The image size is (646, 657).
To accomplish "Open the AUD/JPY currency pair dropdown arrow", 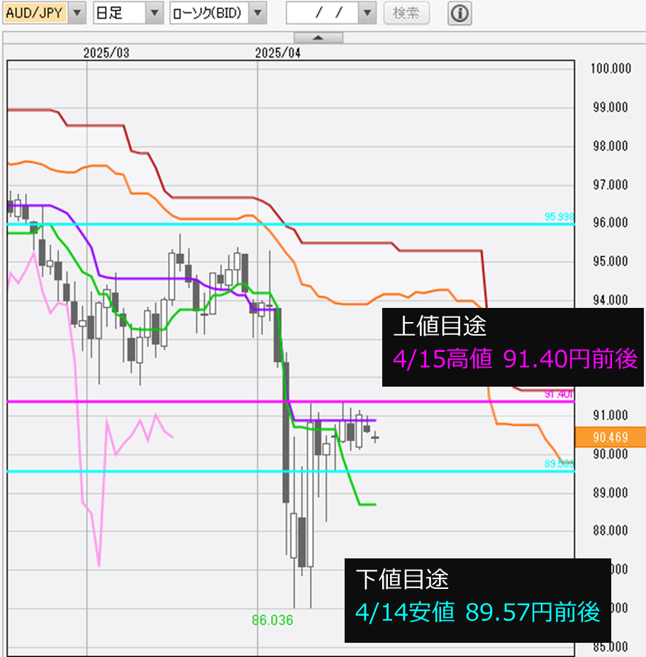I will (78, 13).
